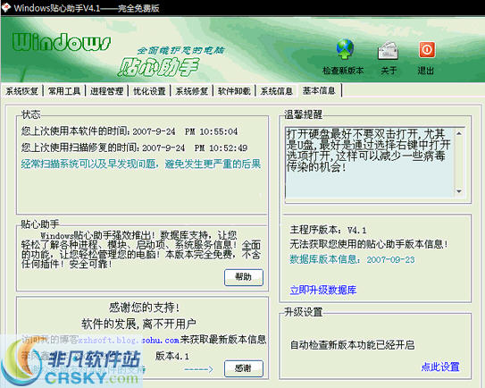
Task: Click the 经常扫描系统可以及早发现问题 notice text
Action: pos(141,164)
